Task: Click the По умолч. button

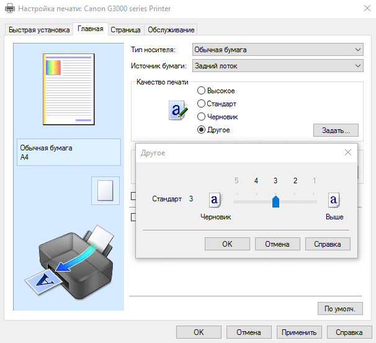Action: click(340, 308)
